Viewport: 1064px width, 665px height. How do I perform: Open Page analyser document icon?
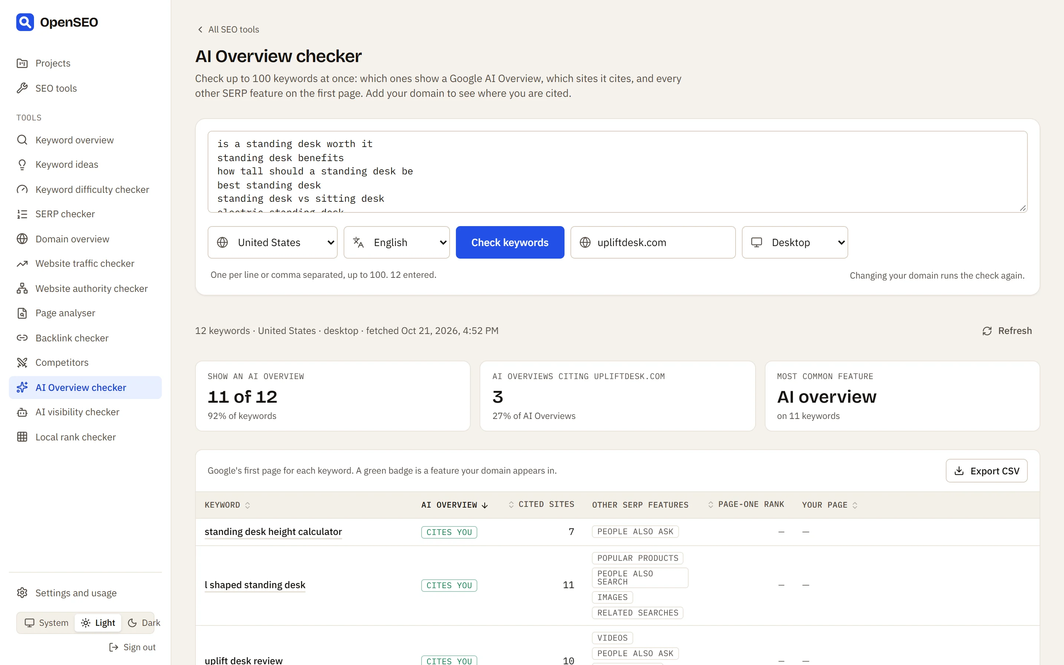22,313
